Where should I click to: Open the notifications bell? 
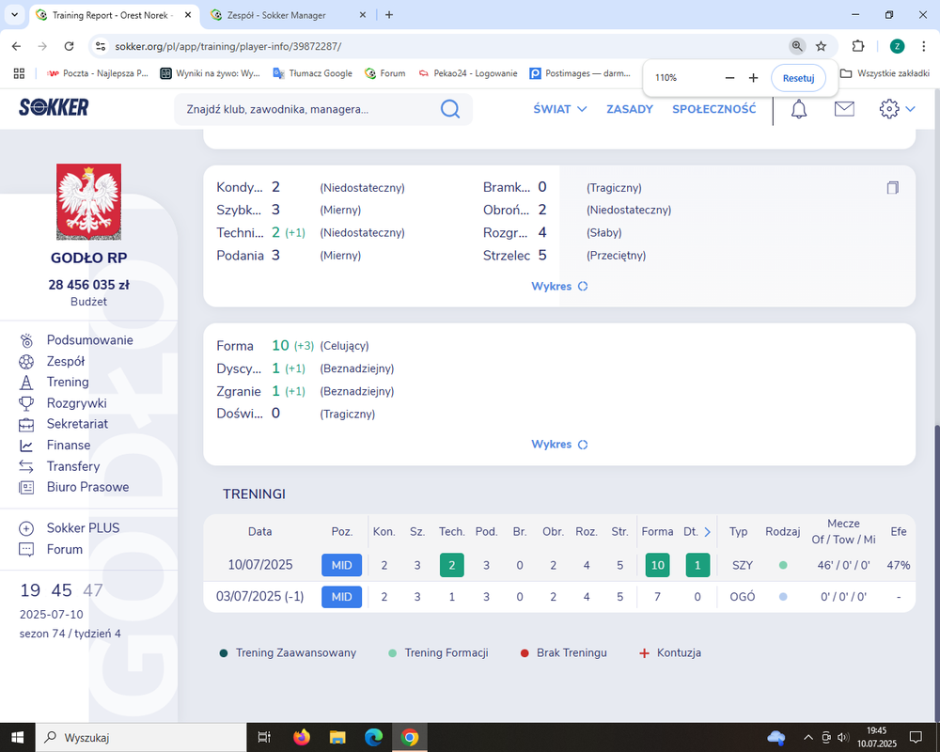798,108
